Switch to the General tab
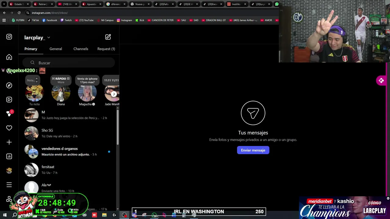 pyautogui.click(x=56, y=49)
